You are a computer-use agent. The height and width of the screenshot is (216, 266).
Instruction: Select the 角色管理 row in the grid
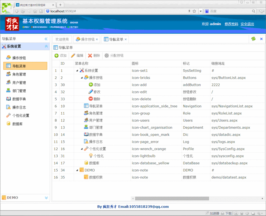pos(158,113)
